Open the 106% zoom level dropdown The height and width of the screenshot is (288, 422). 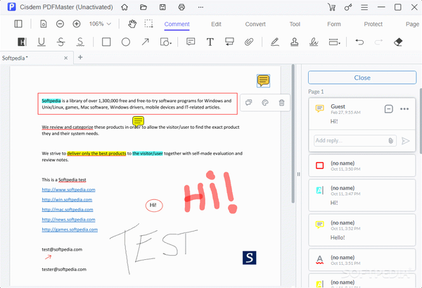click(100, 24)
